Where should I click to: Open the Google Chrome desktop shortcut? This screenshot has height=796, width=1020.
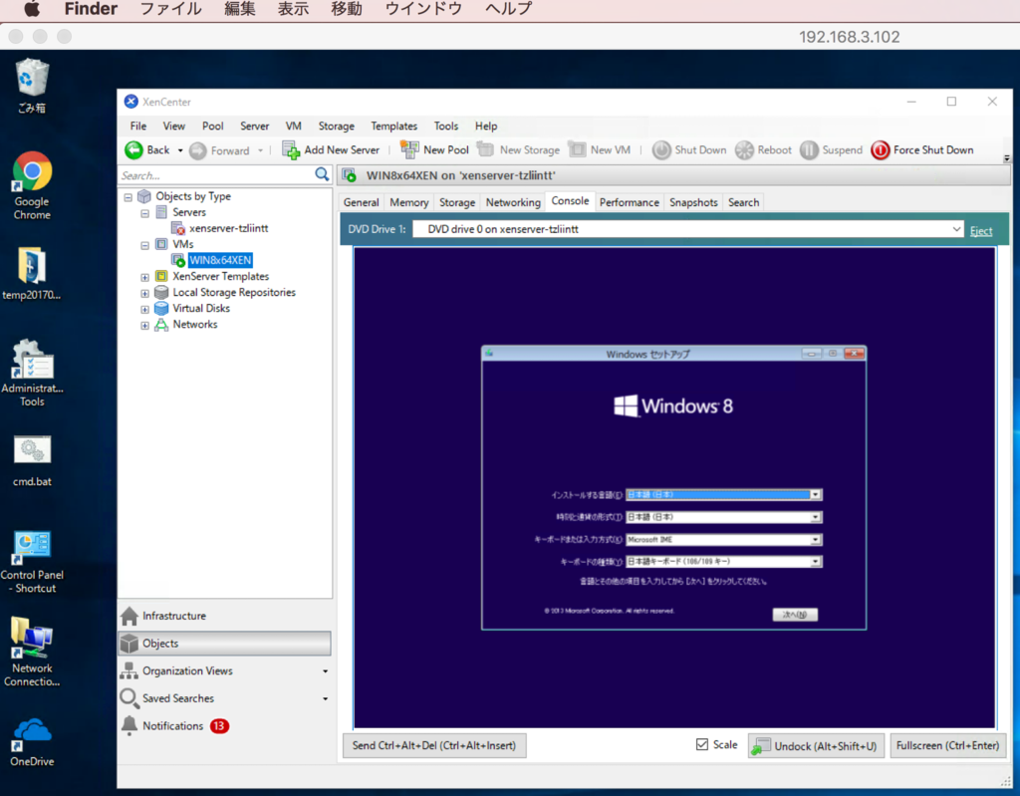click(x=32, y=186)
